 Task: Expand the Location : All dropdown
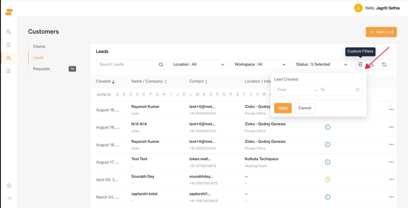[199, 64]
